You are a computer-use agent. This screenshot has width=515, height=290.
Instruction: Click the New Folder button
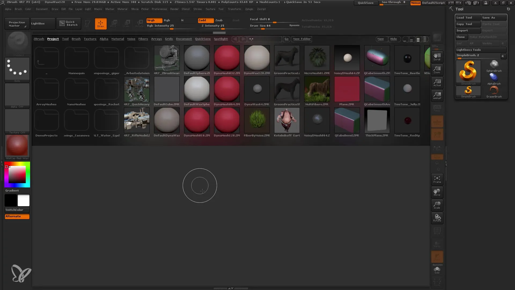[301, 39]
